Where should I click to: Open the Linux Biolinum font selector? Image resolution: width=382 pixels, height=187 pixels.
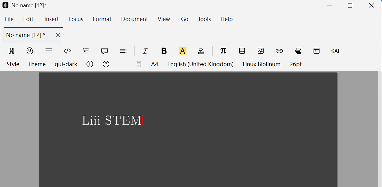pos(261,64)
